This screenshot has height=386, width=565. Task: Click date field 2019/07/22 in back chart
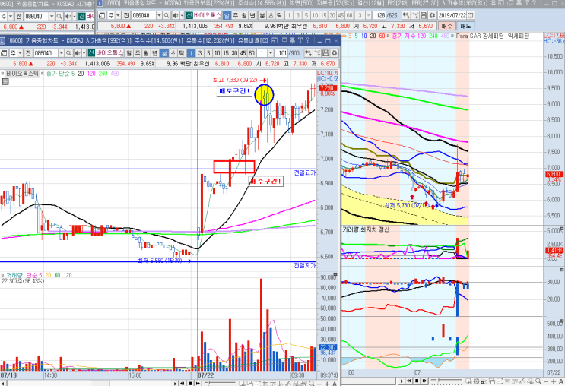452,15
